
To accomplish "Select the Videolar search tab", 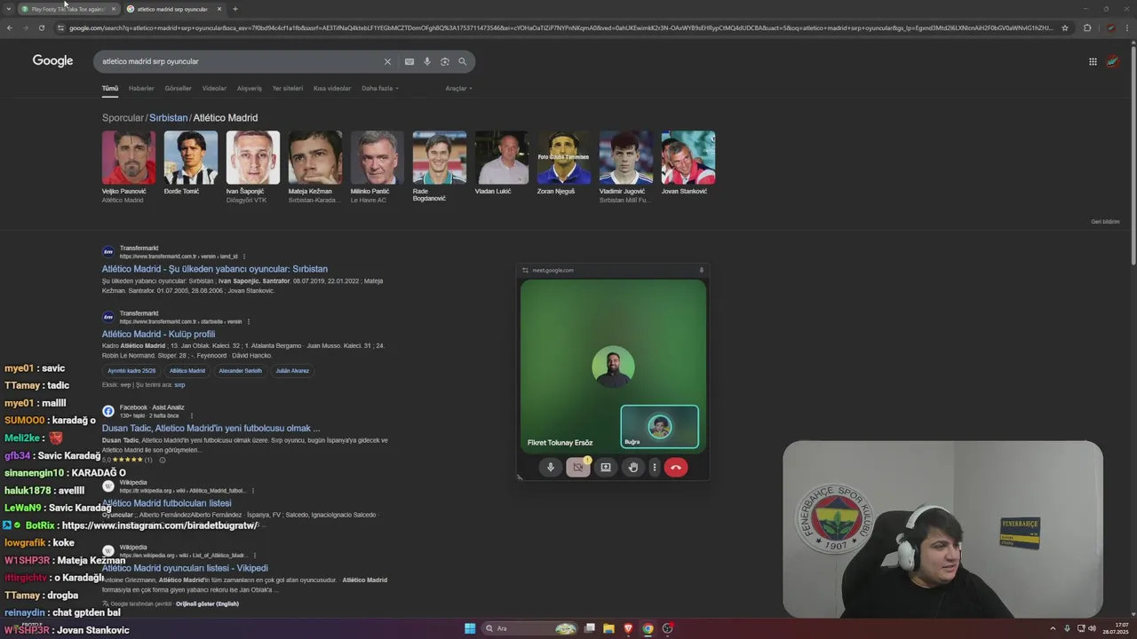I will click(x=214, y=88).
